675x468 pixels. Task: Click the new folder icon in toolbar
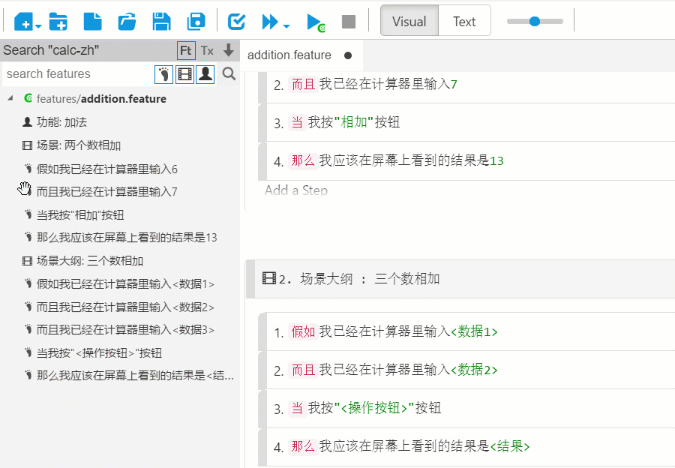coord(58,22)
